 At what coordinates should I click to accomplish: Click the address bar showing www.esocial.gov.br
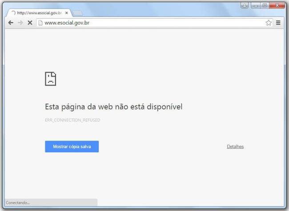pyautogui.click(x=151, y=23)
